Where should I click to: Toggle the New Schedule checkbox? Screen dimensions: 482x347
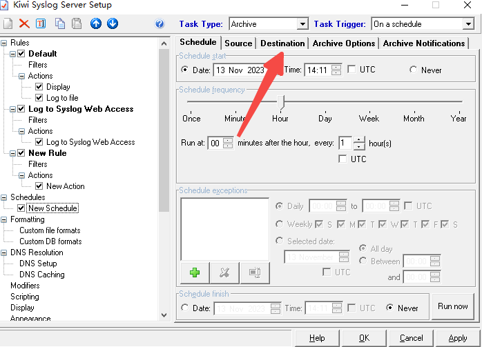(x=21, y=208)
